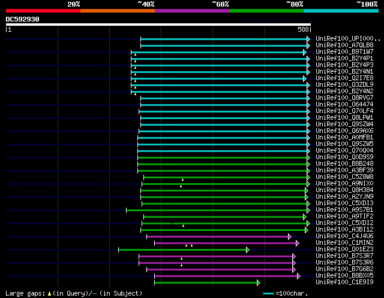Click the yellow gap marker under UniRef100_C5XDI2
Screen dimensions: 384x298
click(x=183, y=226)
